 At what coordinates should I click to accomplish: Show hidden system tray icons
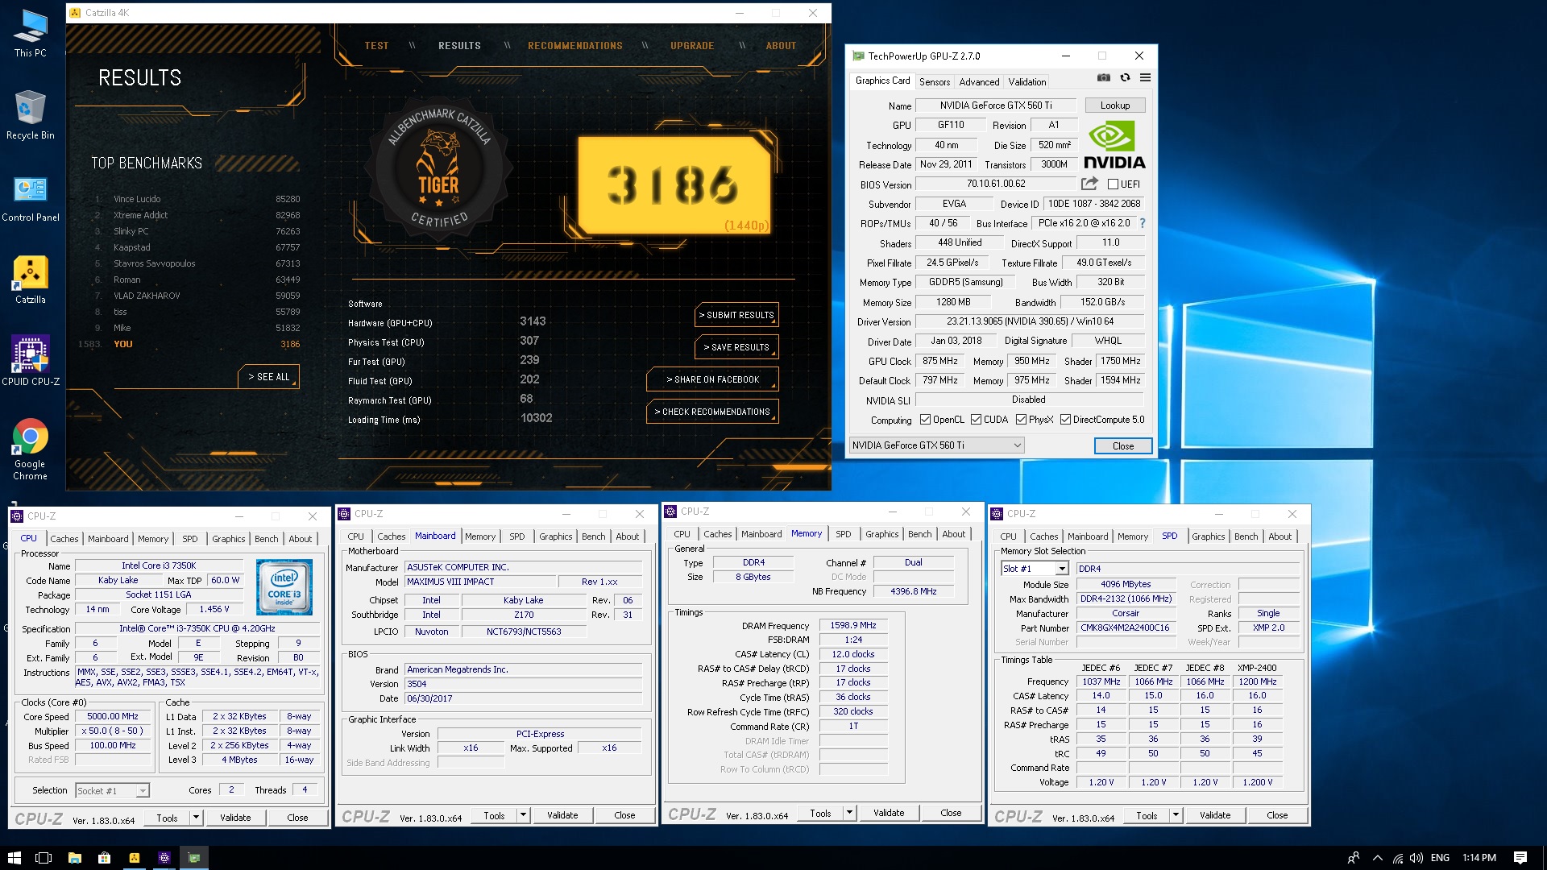[x=1377, y=858]
